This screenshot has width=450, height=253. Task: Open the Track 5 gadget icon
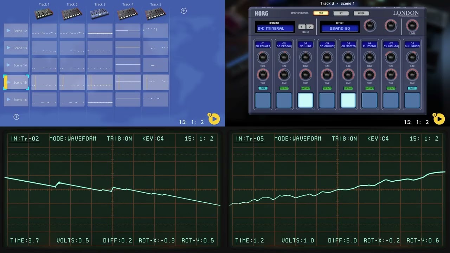click(155, 14)
